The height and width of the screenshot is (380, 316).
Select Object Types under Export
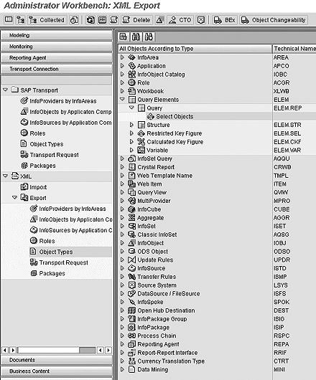pos(56,252)
